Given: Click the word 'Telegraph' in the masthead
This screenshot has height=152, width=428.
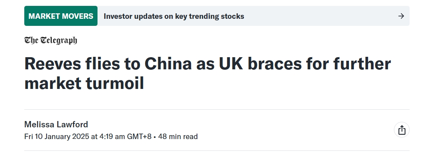Looking at the screenshot, I should pos(59,40).
